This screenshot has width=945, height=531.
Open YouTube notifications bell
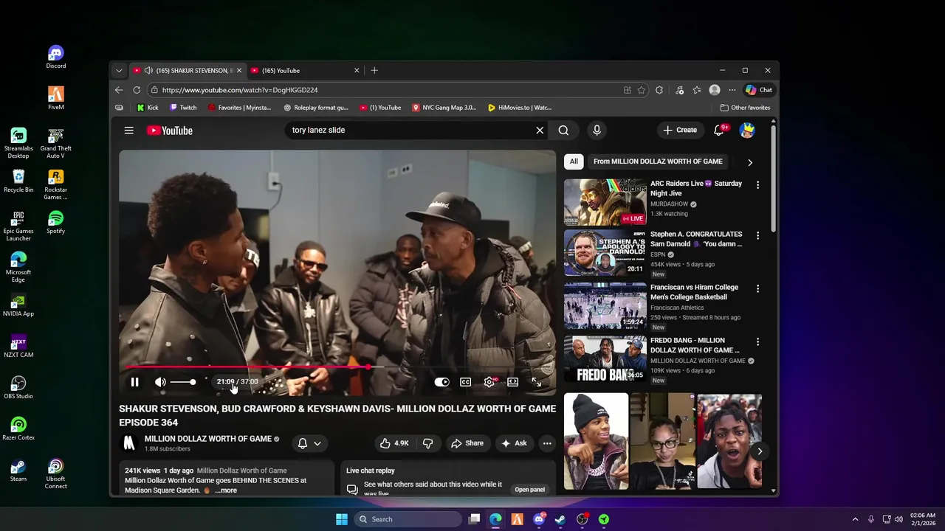718,131
